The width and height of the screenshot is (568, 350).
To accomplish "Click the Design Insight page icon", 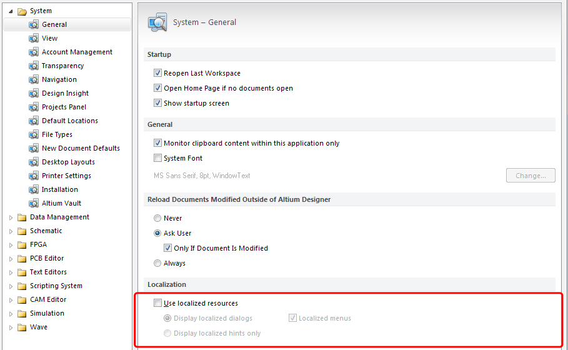I will tap(34, 93).
